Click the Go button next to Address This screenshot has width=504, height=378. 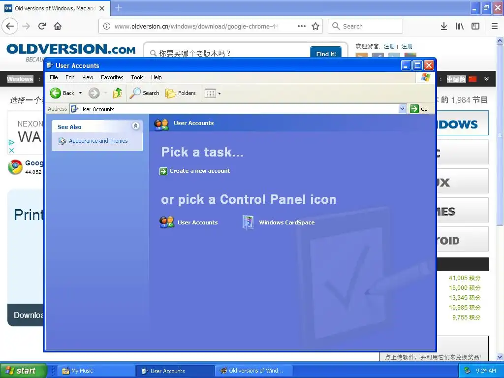pos(419,109)
